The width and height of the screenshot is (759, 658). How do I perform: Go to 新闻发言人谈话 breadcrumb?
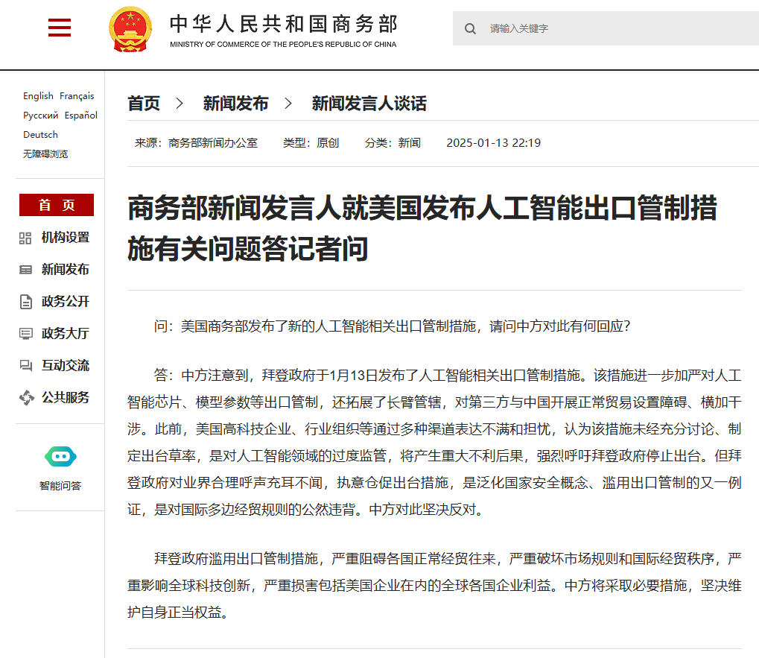point(369,103)
